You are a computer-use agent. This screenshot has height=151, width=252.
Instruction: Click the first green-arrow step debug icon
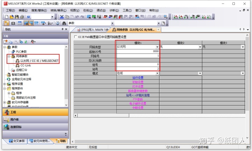tap(176, 17)
